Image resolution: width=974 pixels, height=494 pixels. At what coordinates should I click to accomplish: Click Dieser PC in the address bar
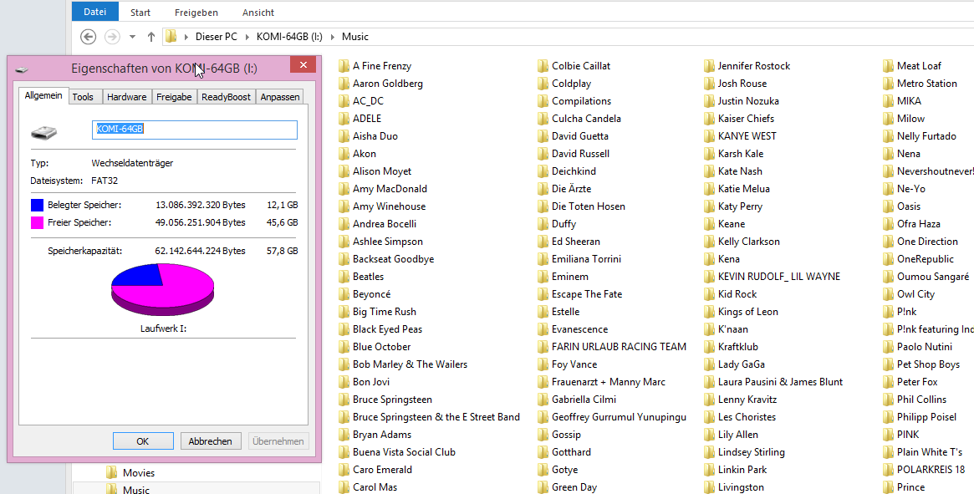(217, 37)
